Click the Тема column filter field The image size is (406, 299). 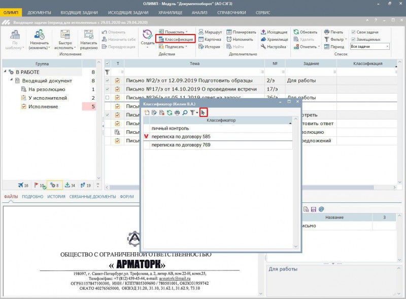[x=194, y=72]
